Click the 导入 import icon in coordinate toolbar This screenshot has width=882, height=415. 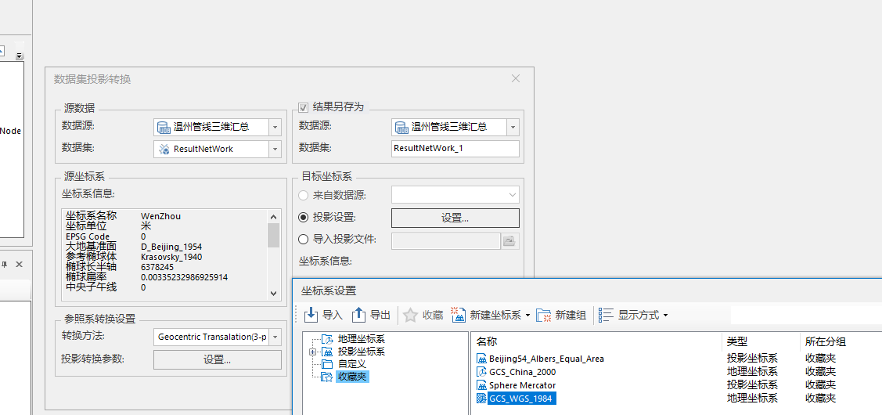pyautogui.click(x=311, y=315)
